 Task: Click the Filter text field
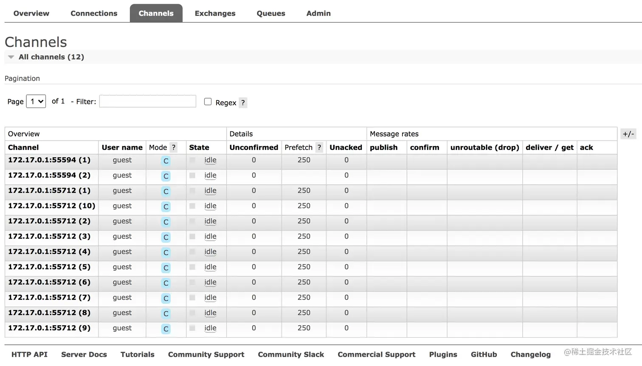148,101
